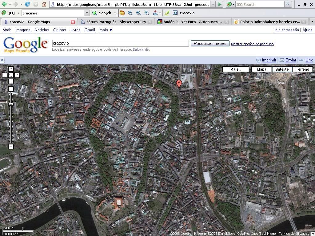Click the red A location marker

coord(179,84)
